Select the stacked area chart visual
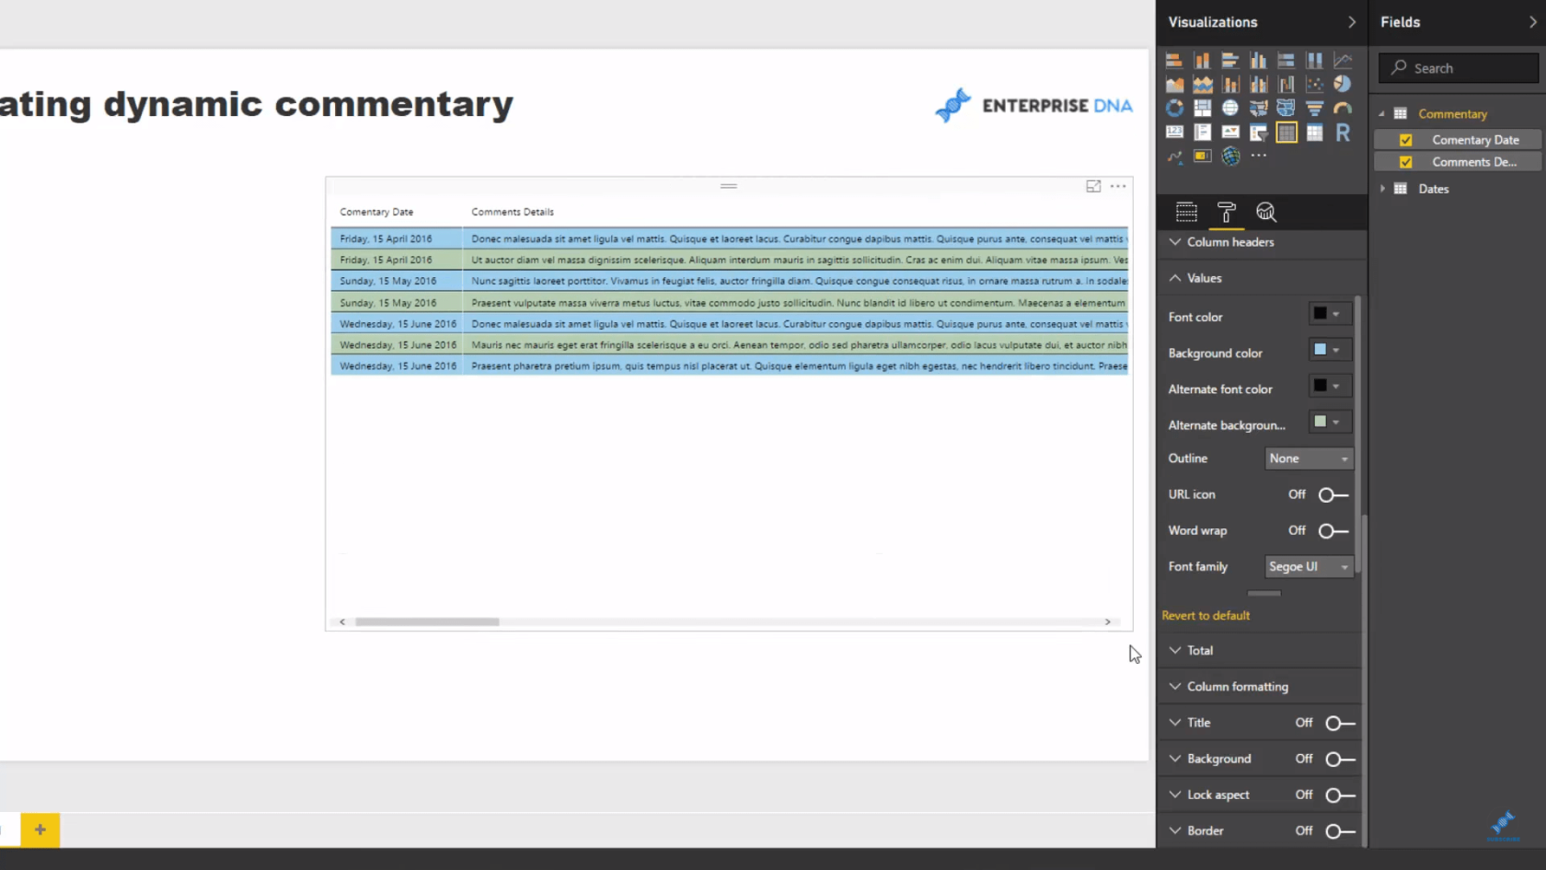The height and width of the screenshot is (870, 1546). pyautogui.click(x=1203, y=85)
